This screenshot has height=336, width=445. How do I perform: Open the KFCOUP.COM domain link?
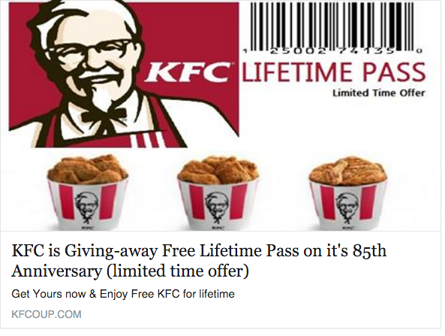tap(47, 314)
